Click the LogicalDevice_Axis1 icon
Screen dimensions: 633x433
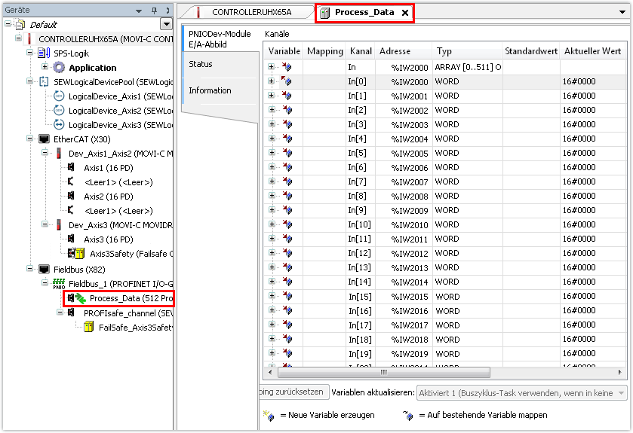[x=59, y=96]
